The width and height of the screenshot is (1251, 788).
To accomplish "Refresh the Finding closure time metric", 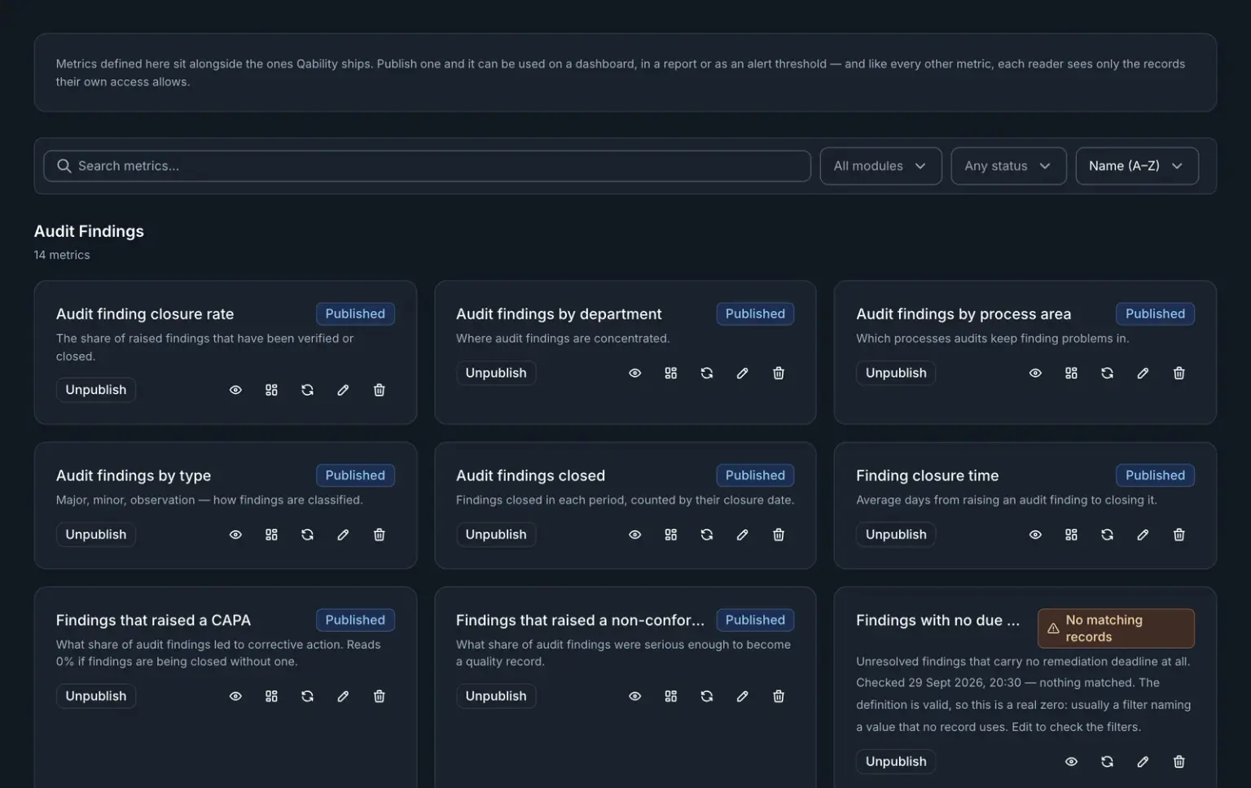I will coord(1107,535).
